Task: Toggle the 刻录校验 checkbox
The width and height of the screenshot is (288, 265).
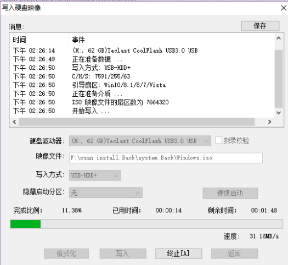Action: coord(218,140)
